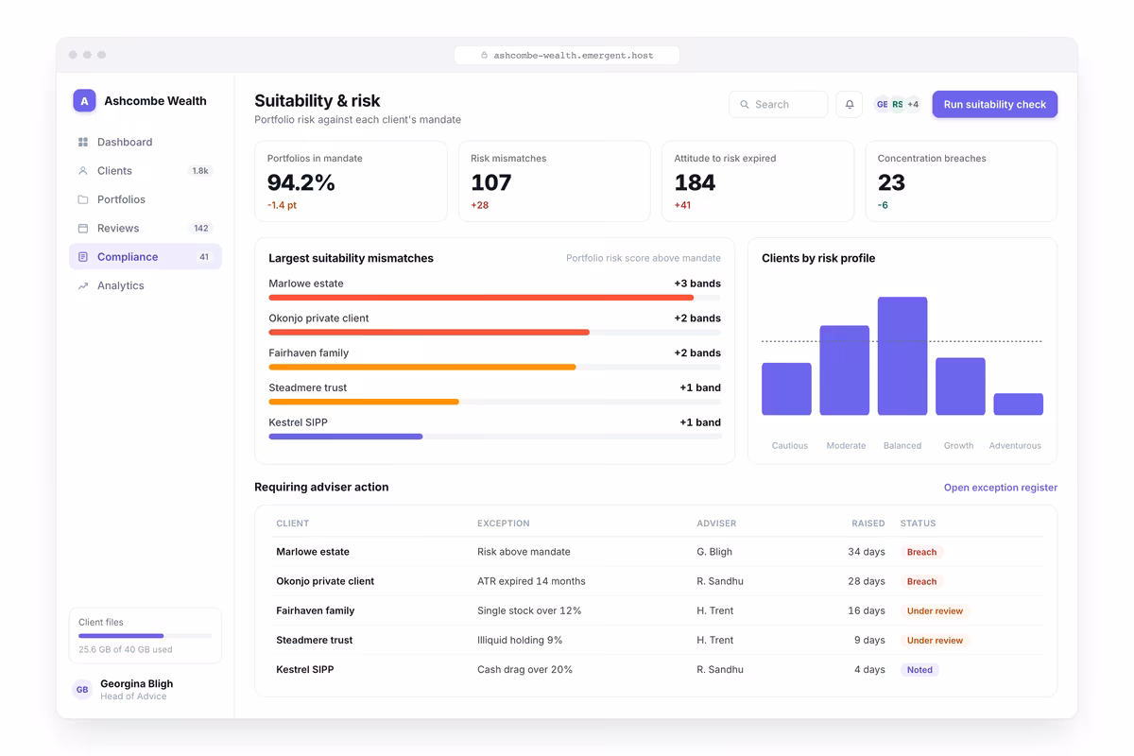Click the CLIENT column header
This screenshot has height=756, width=1134.
point(293,524)
